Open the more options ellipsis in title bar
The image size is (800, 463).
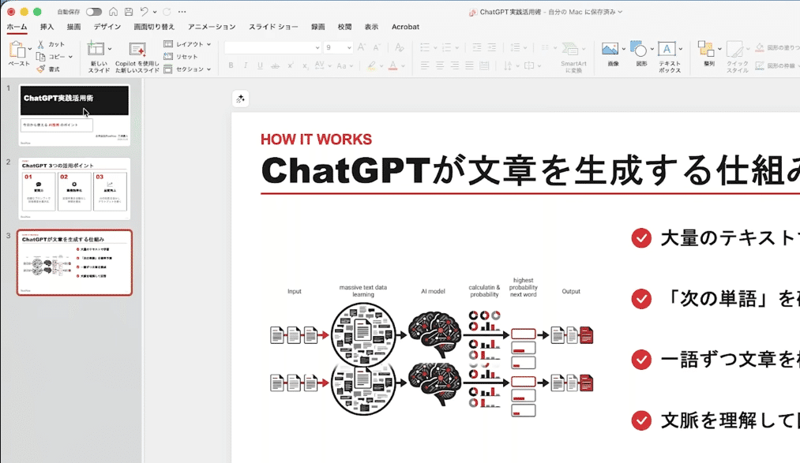pyautogui.click(x=182, y=12)
